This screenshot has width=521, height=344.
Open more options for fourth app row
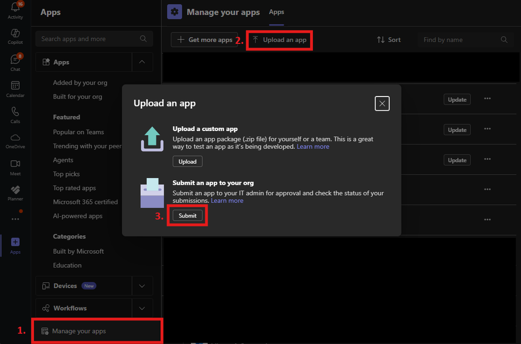pyautogui.click(x=488, y=189)
